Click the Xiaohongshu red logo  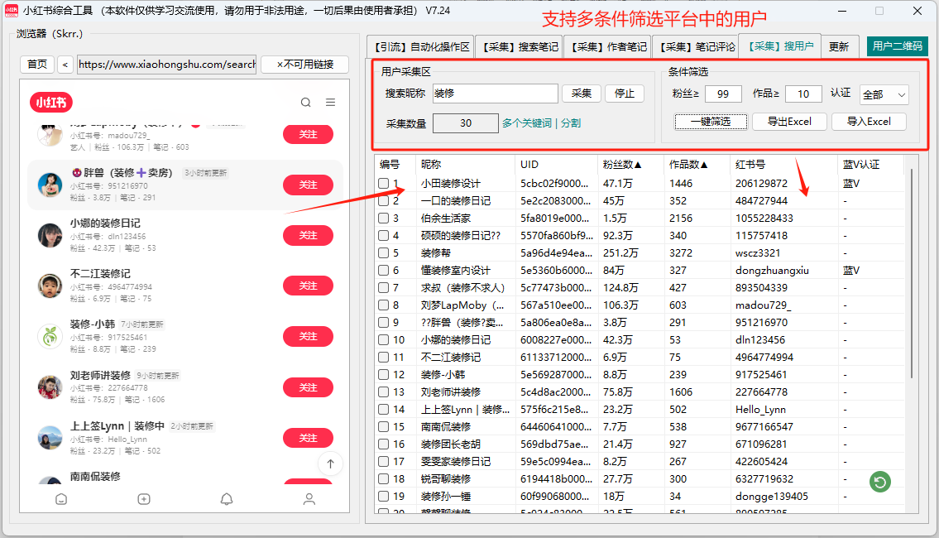pos(51,103)
